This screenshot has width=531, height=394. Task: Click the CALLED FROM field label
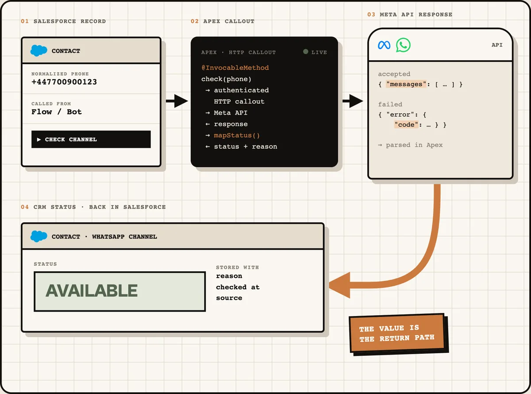click(51, 104)
